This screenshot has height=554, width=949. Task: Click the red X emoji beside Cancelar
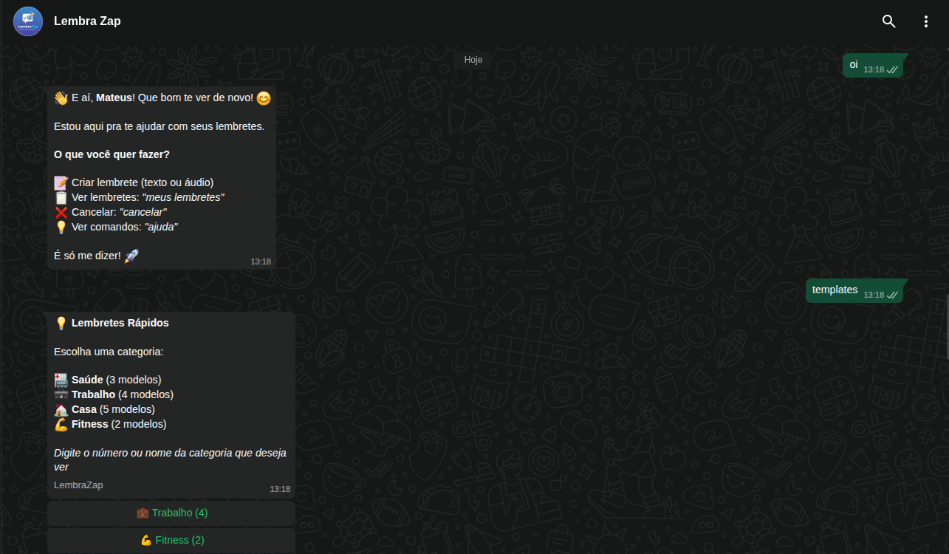60,211
